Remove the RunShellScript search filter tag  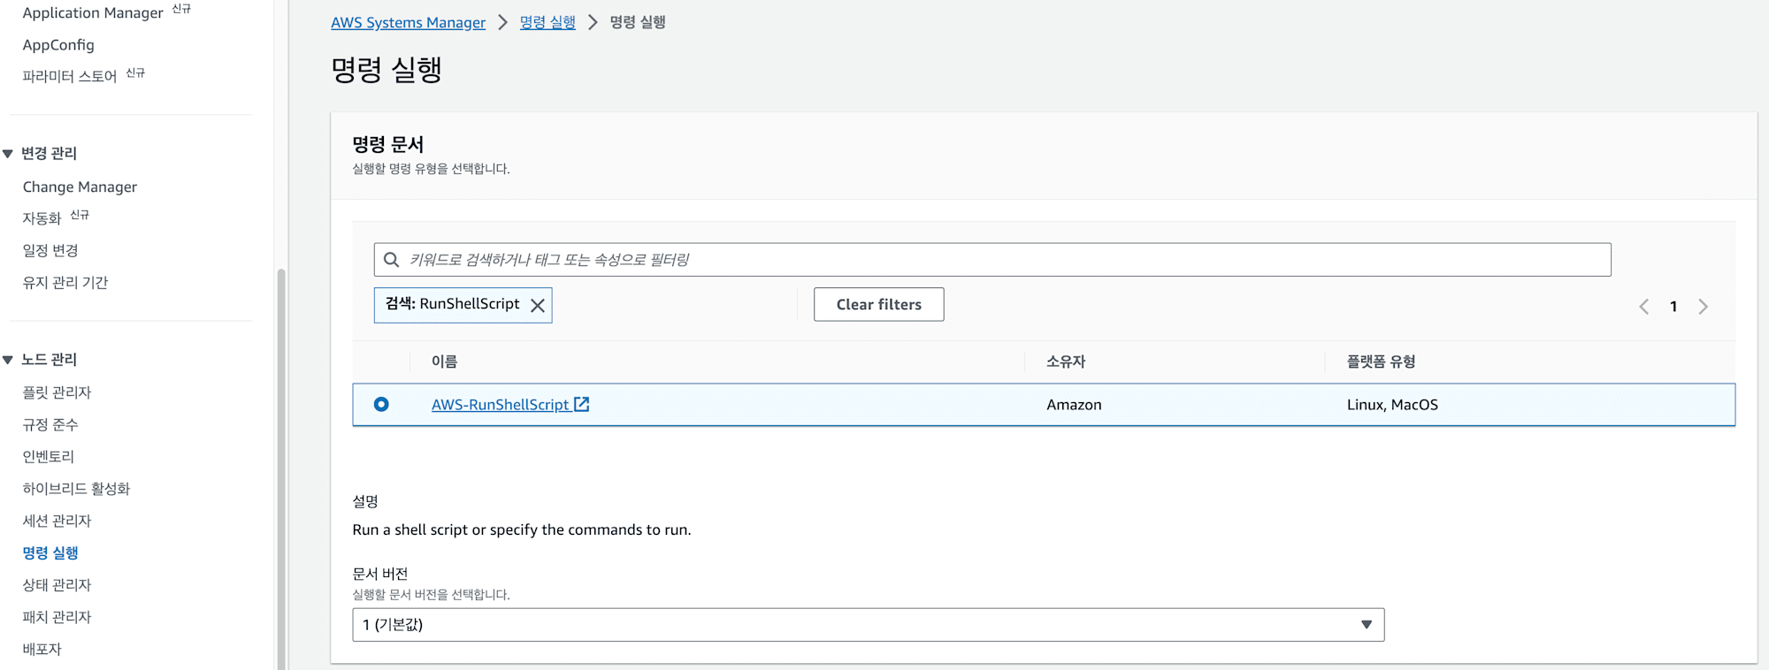tap(538, 305)
